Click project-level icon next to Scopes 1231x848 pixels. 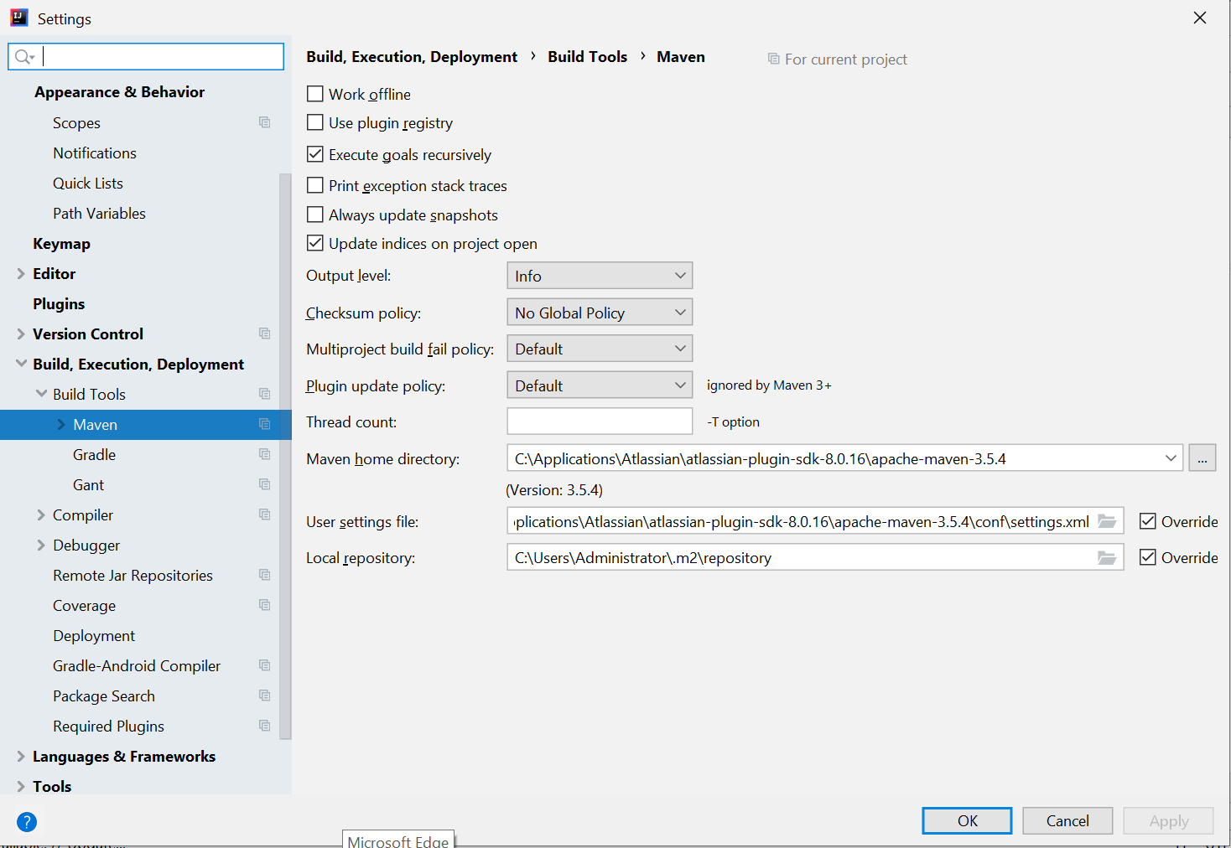pos(265,122)
